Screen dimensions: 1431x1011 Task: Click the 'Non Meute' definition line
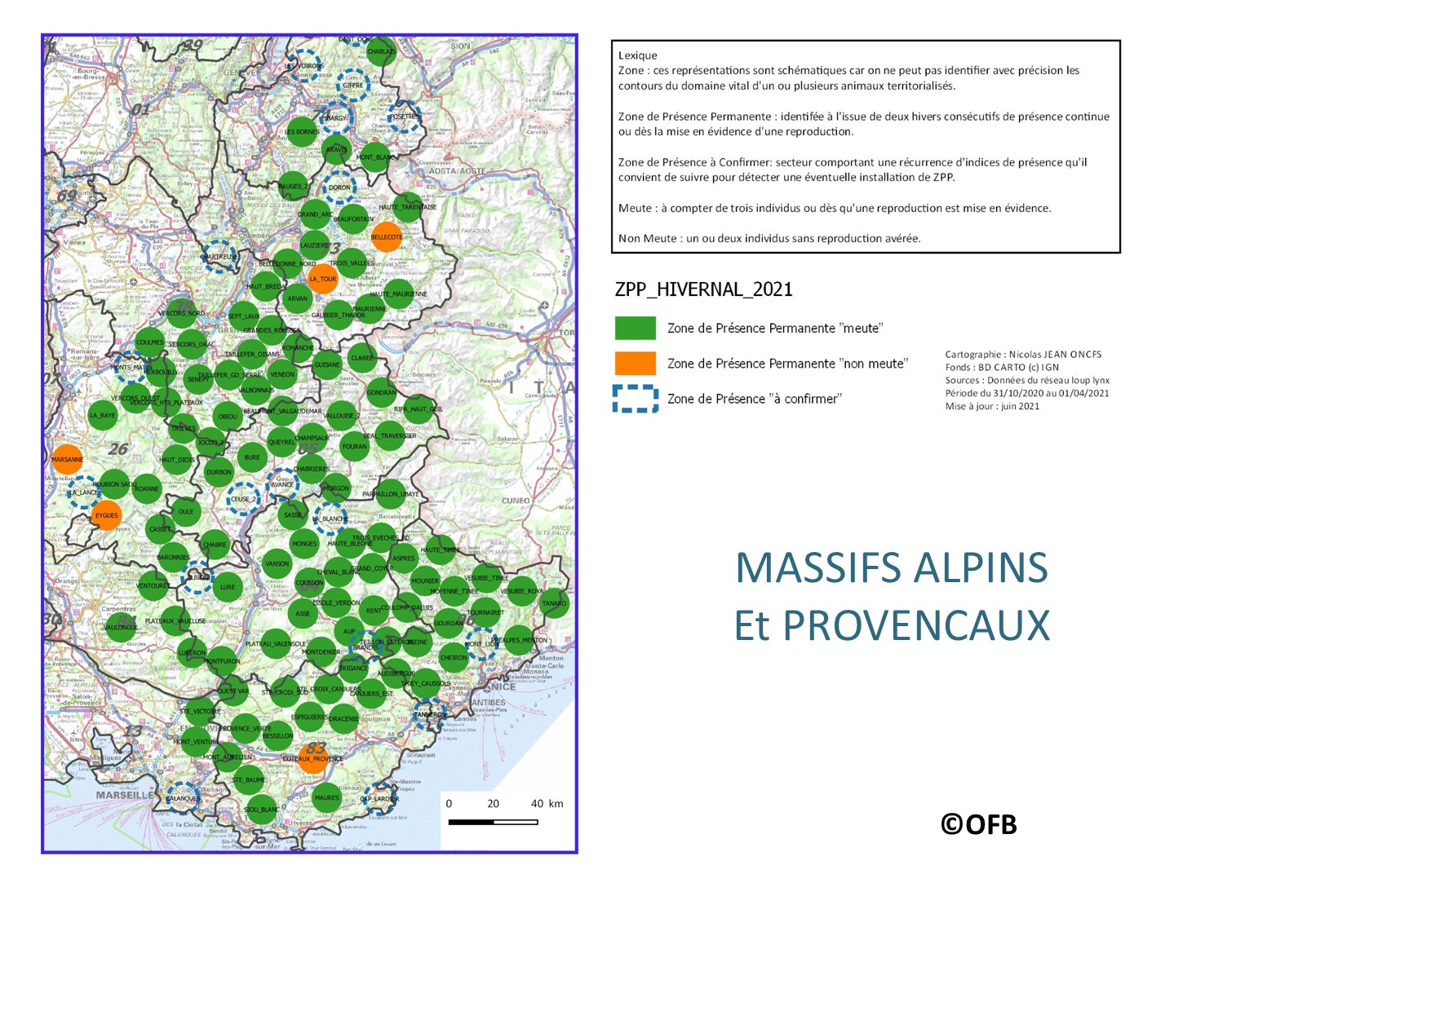769,238
